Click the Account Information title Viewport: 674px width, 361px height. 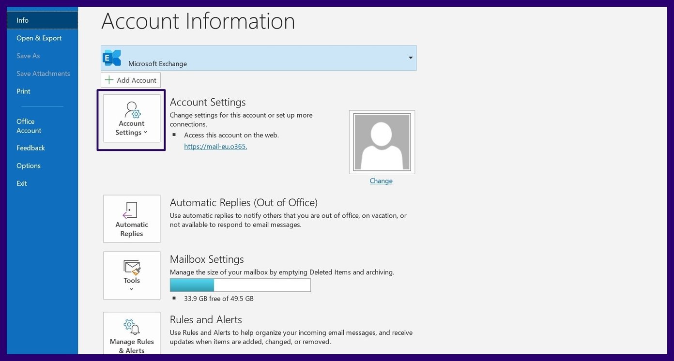(198, 21)
